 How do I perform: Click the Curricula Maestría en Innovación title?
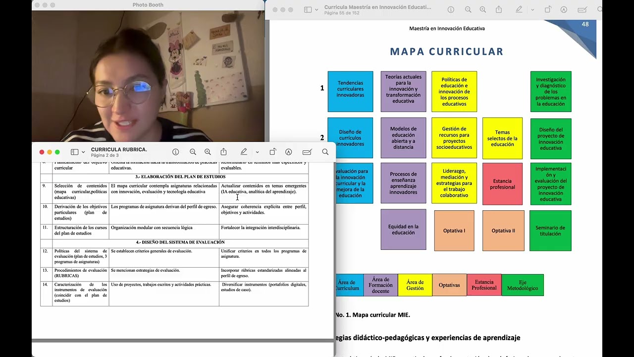pos(377,7)
